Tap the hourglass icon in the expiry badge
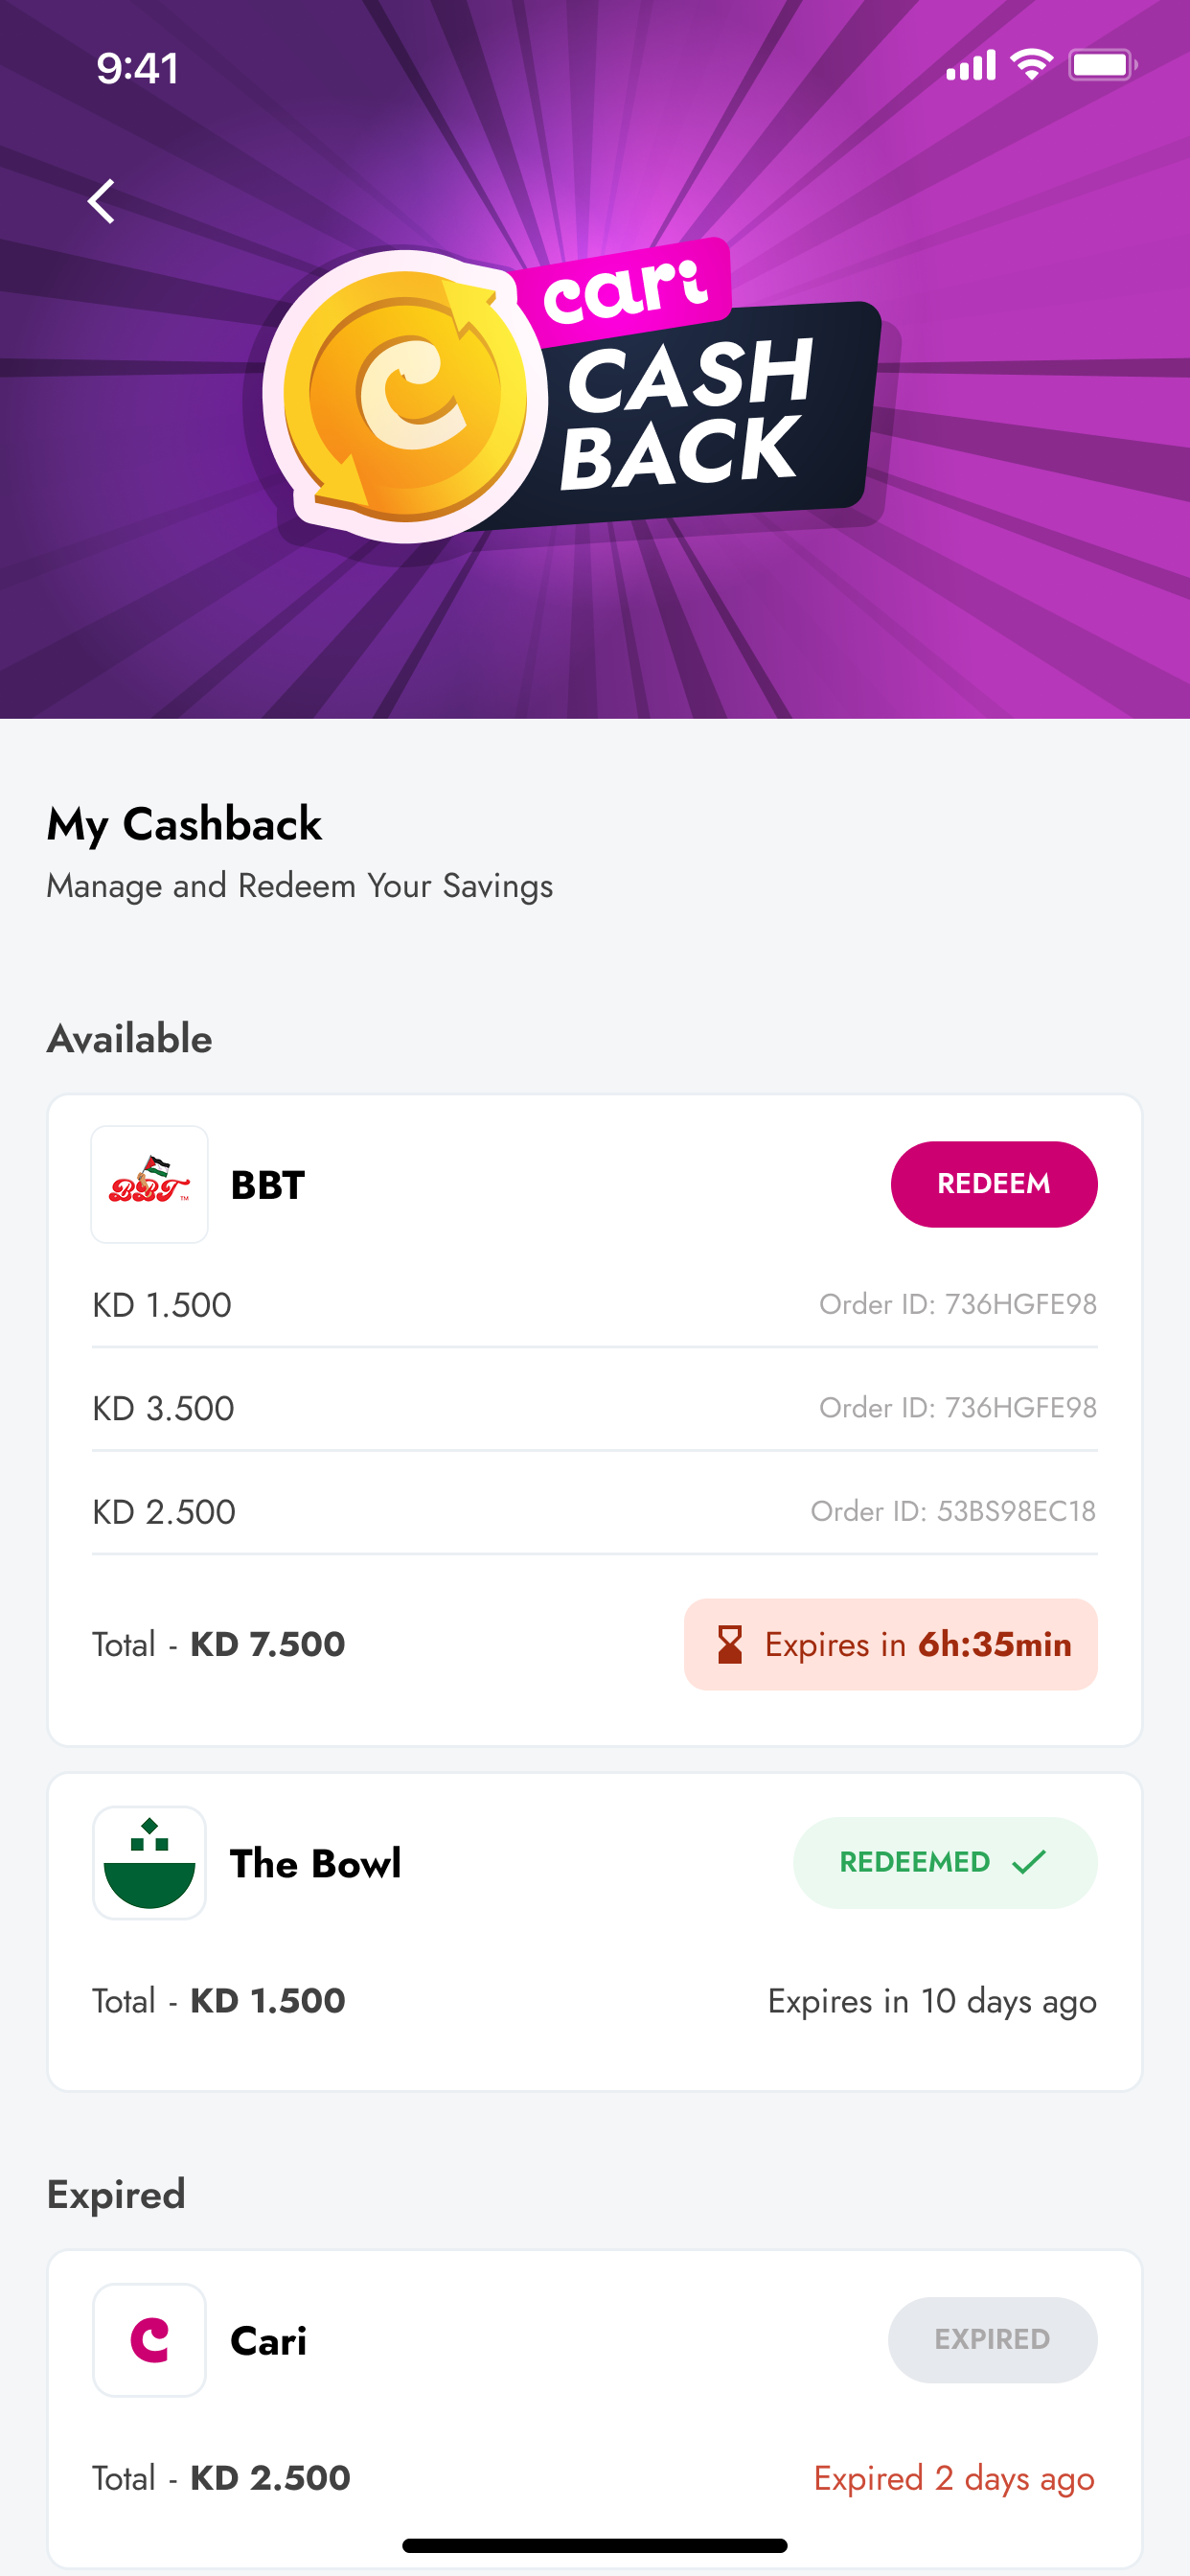 [x=729, y=1644]
